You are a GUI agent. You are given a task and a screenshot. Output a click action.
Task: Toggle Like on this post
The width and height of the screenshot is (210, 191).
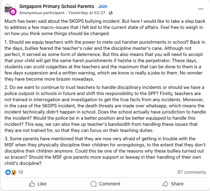coord(38,184)
